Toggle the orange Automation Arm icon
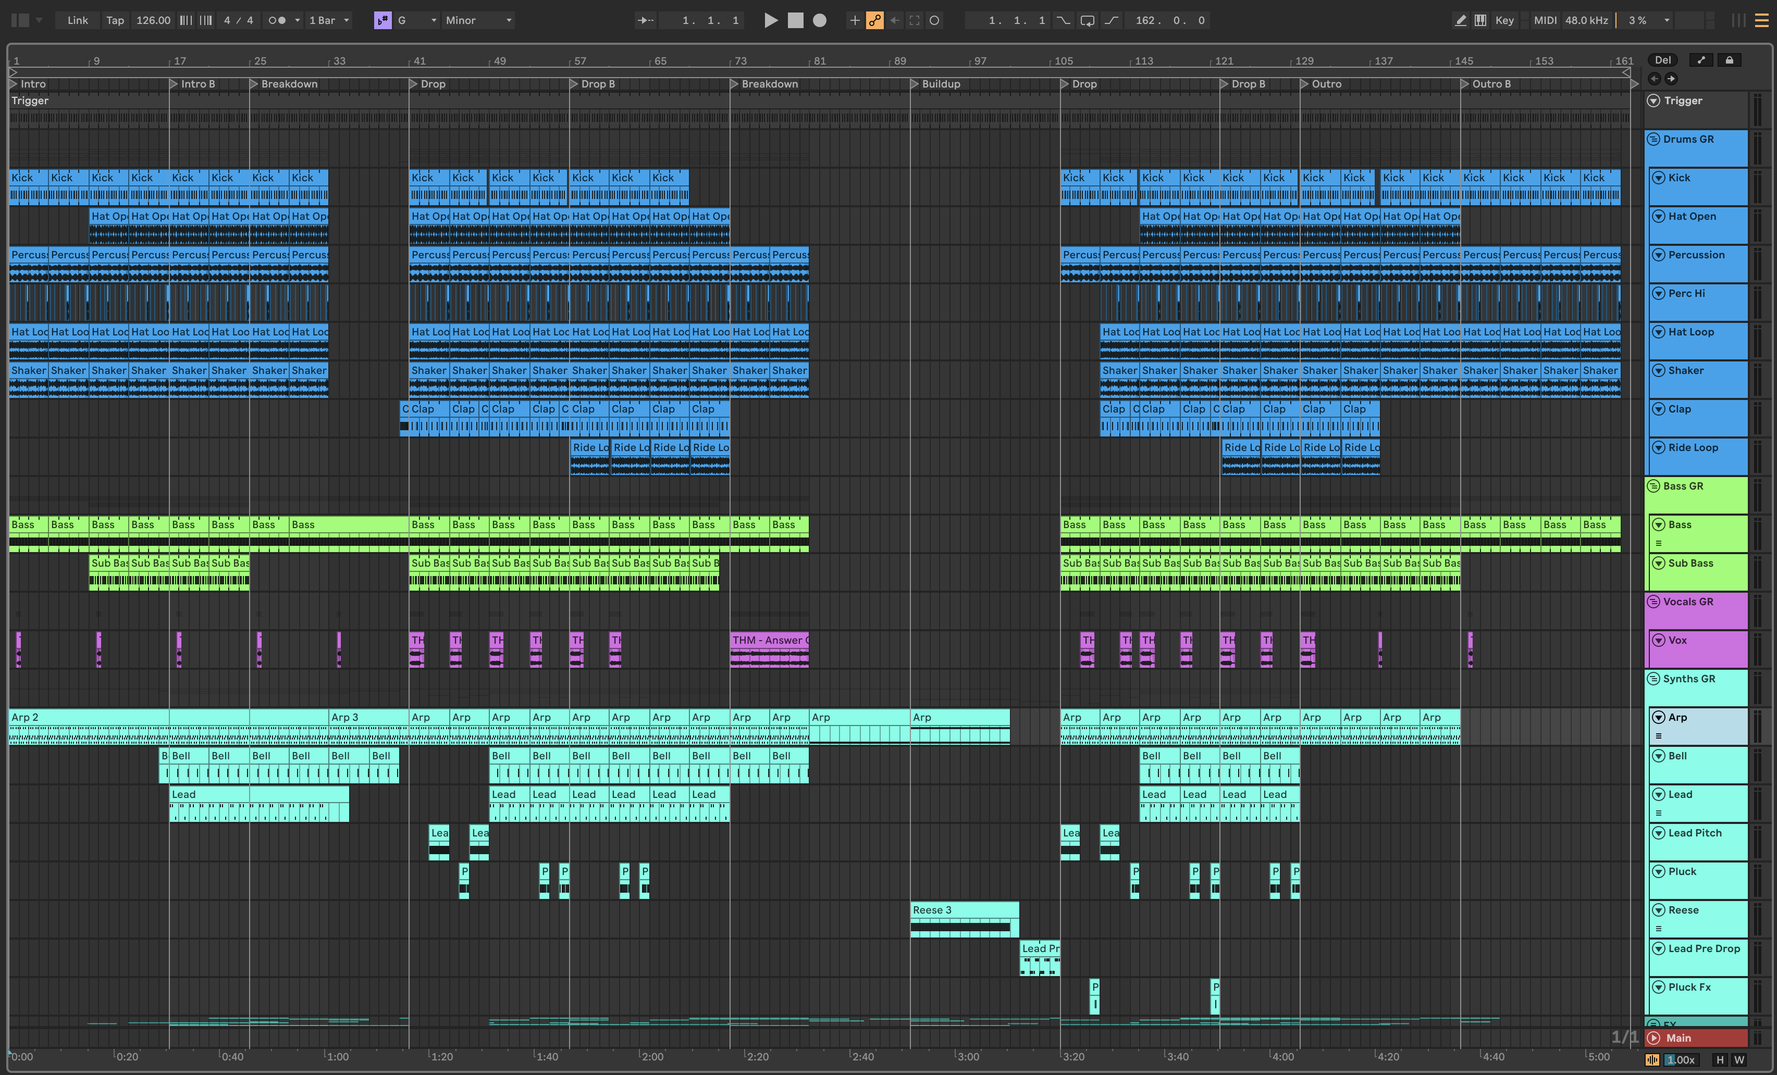 pos(875,20)
